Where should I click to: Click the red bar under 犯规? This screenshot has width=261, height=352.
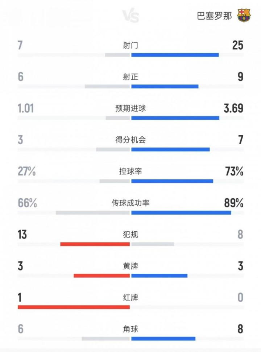tap(95, 244)
